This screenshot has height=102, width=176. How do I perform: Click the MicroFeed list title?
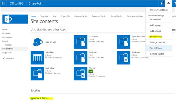(x=50, y=52)
